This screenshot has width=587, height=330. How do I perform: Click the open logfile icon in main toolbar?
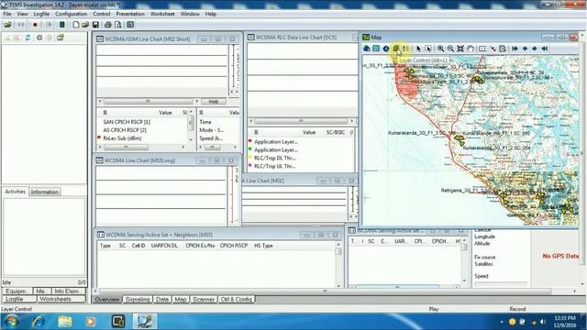[7, 25]
